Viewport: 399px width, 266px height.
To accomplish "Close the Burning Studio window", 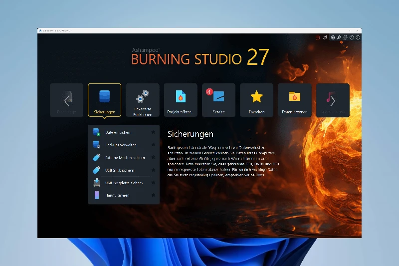I will pyautogui.click(x=357, y=30).
